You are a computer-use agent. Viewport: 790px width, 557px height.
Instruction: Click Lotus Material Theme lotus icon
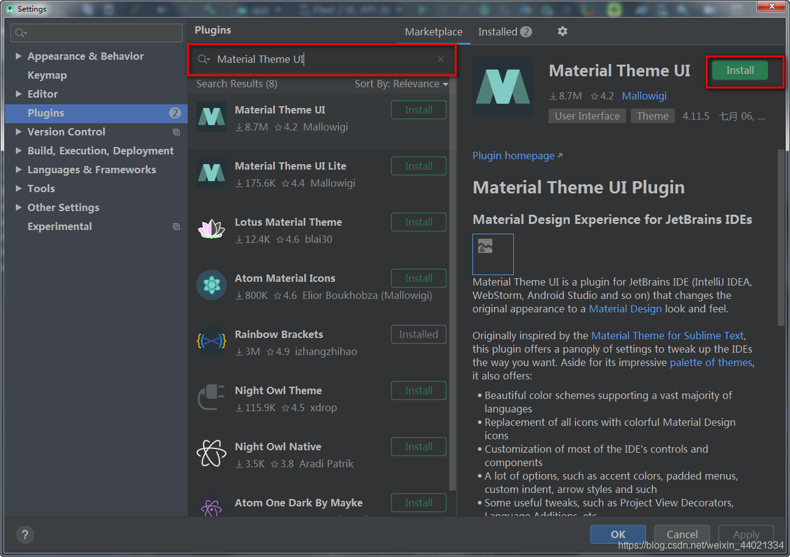212,229
